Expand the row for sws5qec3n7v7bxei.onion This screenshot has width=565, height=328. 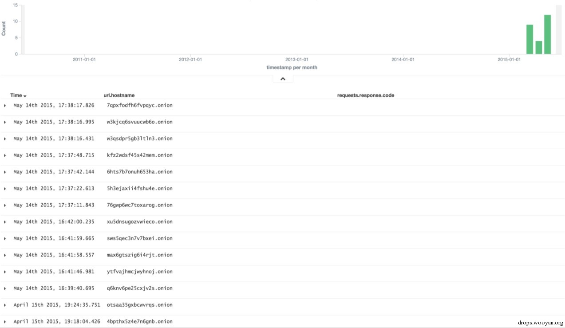(x=5, y=239)
